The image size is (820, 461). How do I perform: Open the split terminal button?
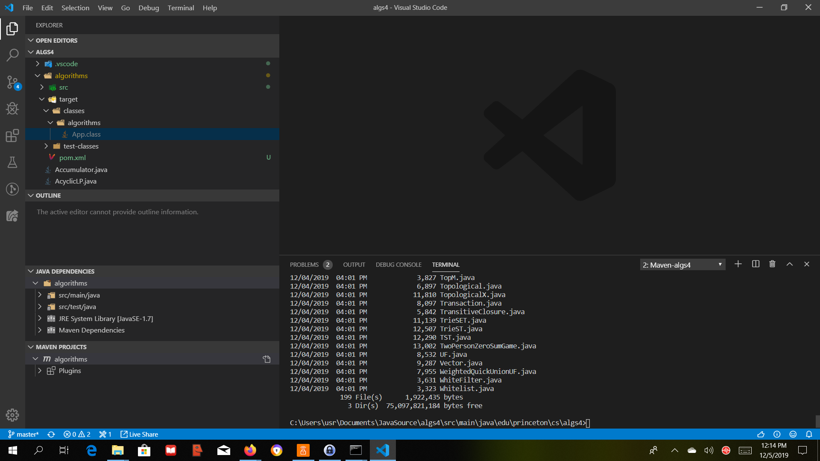pyautogui.click(x=755, y=265)
